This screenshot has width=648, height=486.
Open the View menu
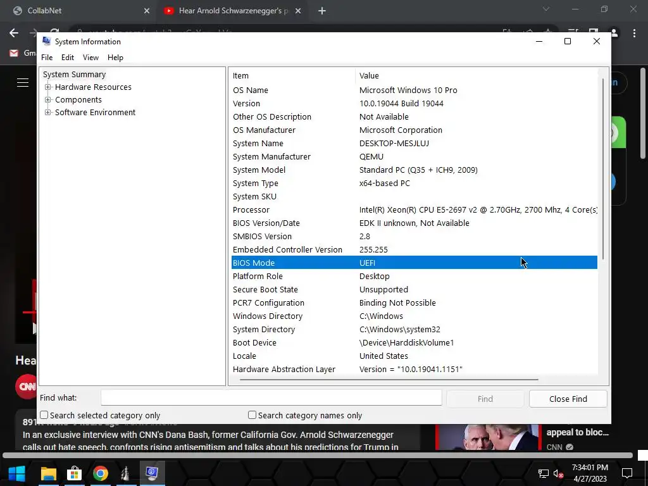tap(90, 58)
